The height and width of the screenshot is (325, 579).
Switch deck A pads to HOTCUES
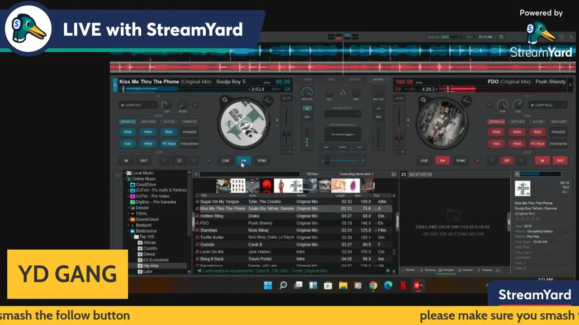(148, 122)
